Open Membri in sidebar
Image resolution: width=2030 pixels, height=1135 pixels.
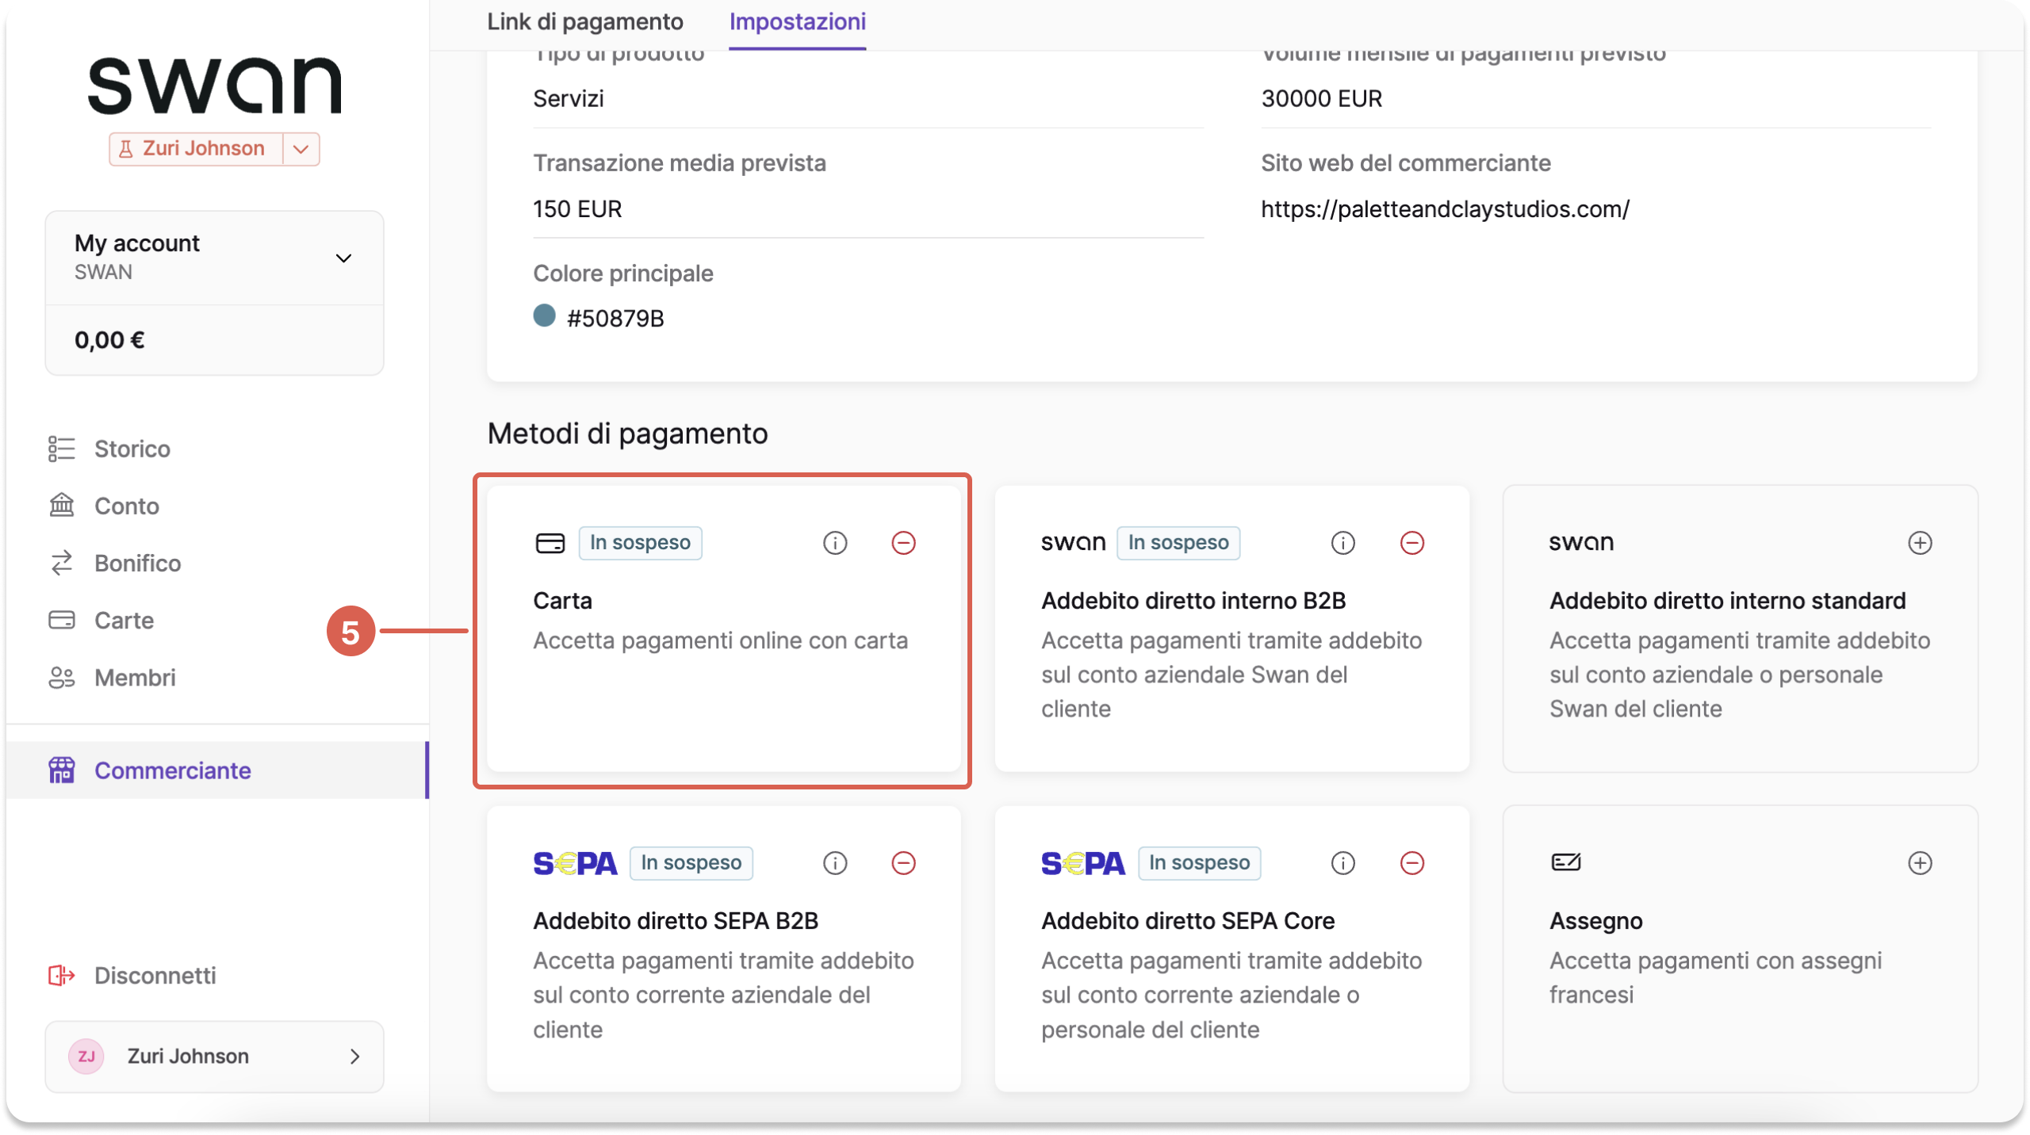point(135,678)
